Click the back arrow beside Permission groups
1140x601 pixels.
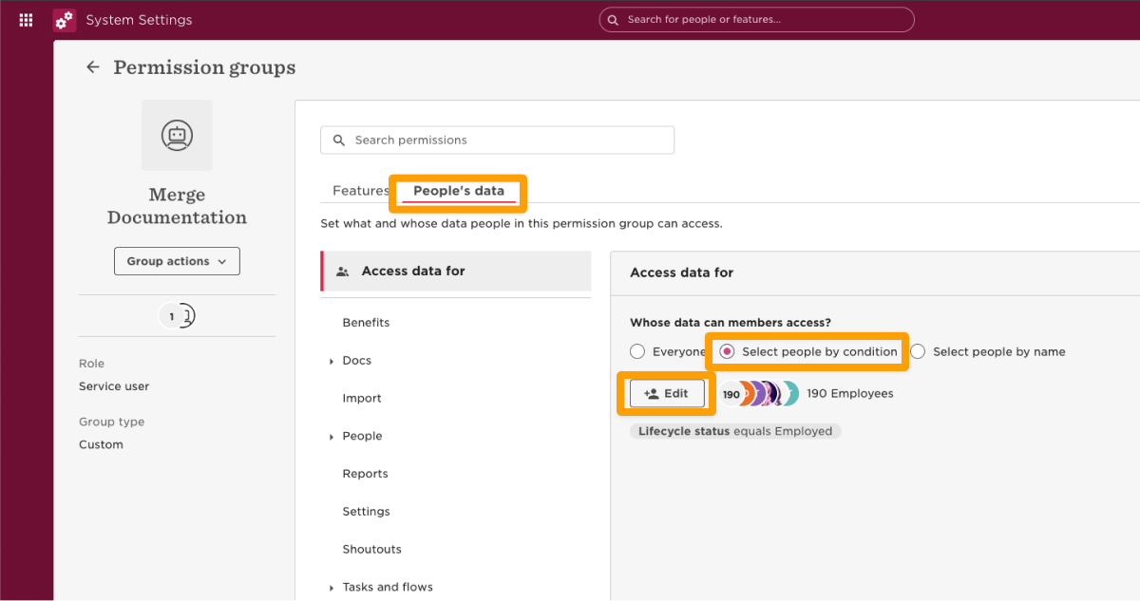pos(92,67)
